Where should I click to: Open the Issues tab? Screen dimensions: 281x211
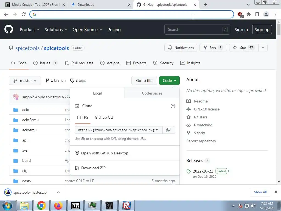coord(45,63)
